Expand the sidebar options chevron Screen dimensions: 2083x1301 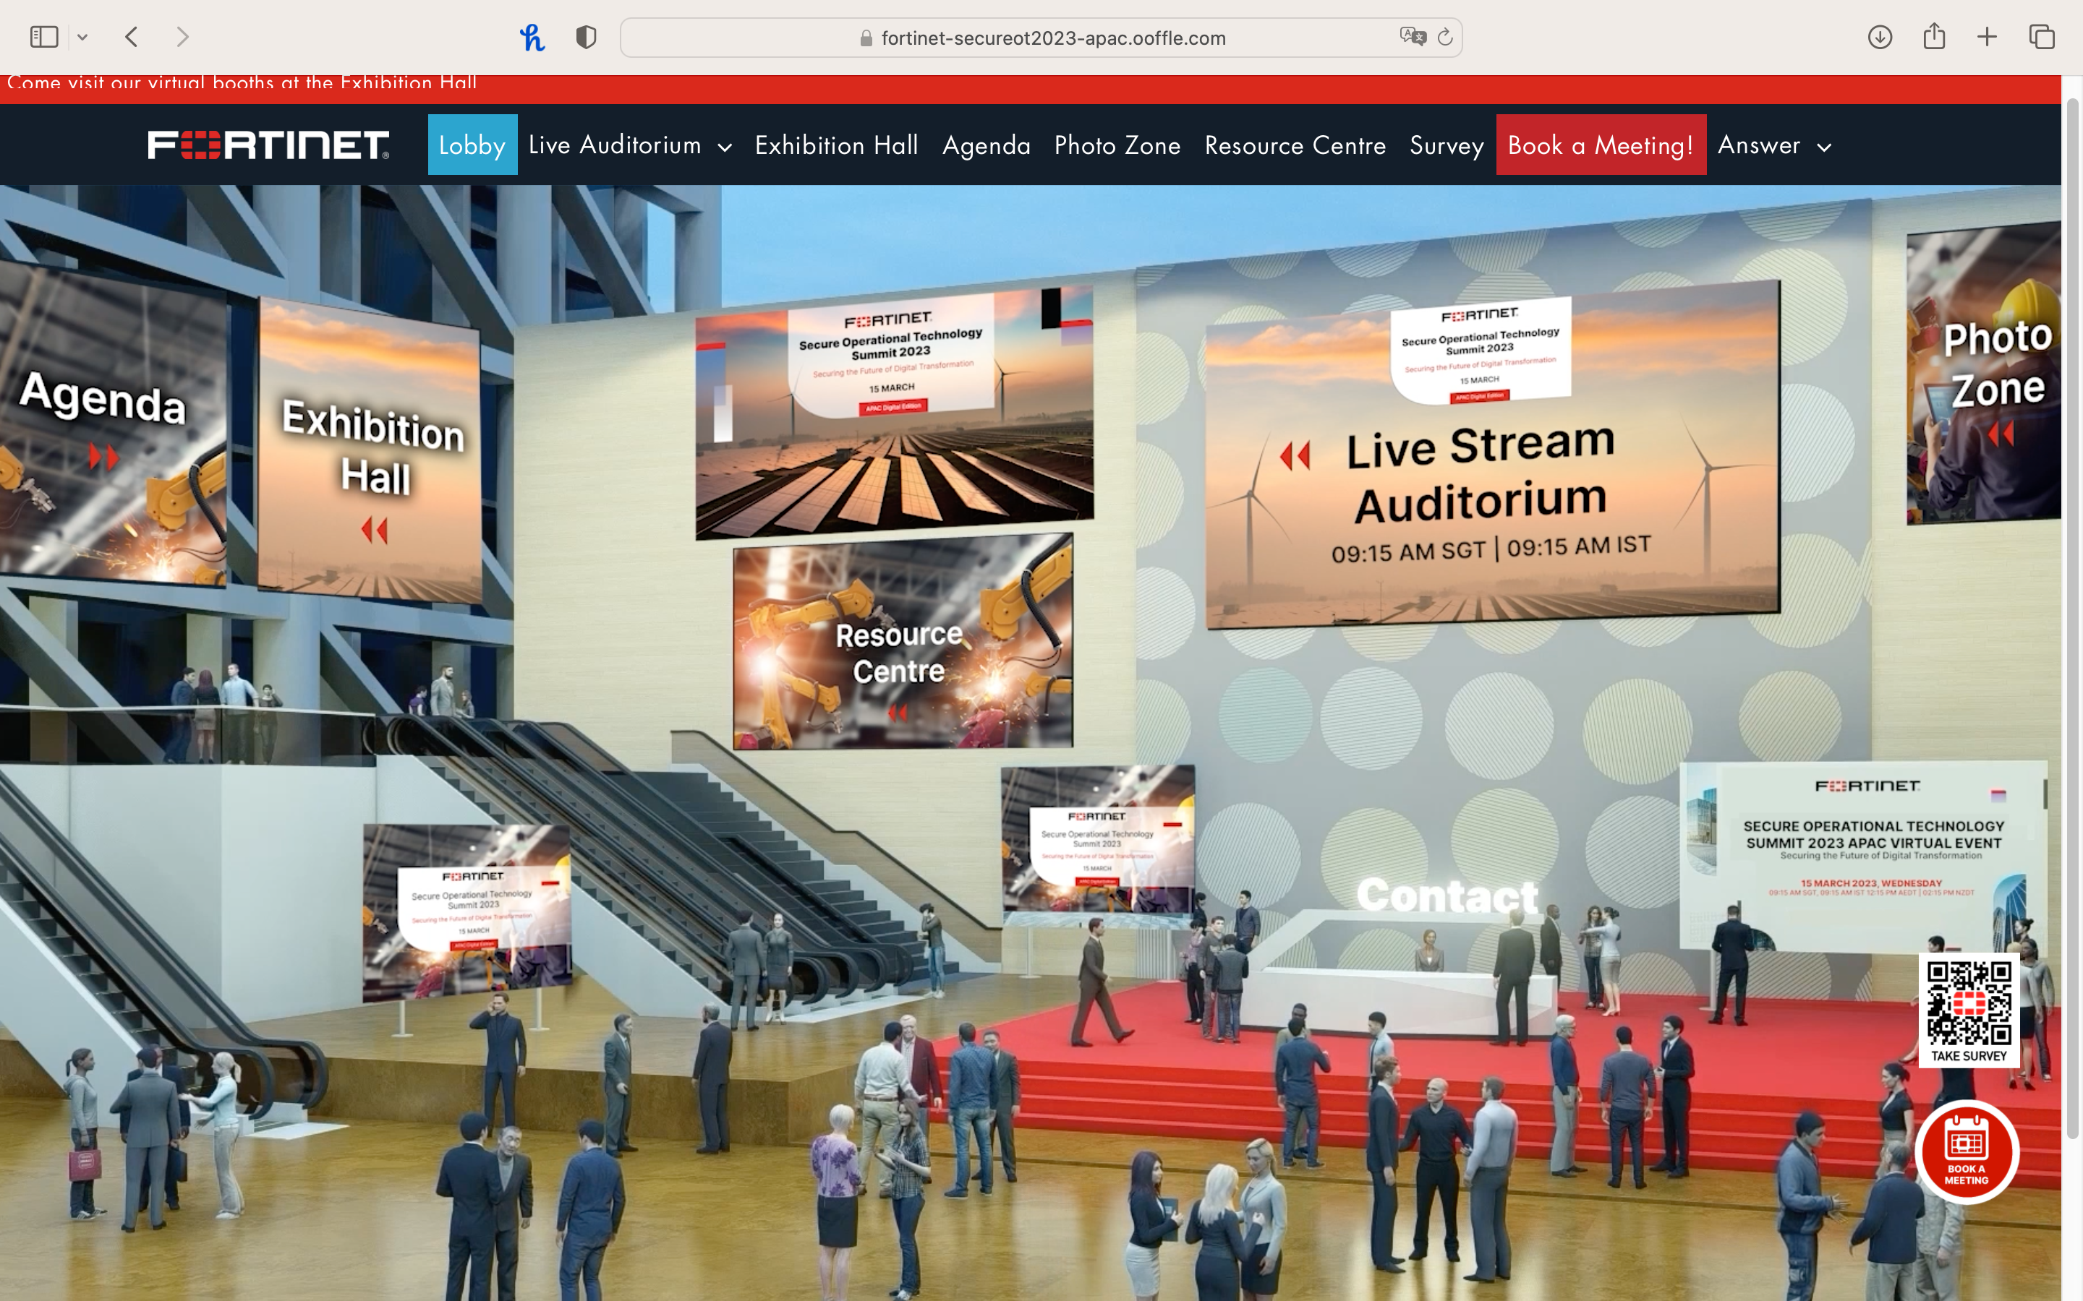82,37
